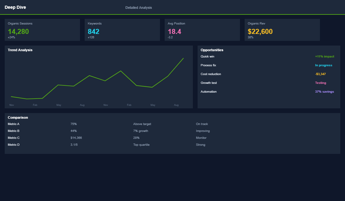Image resolution: width=345 pixels, height=201 pixels.
Task: Open the Organic Sessions metric card
Action: 42,30
